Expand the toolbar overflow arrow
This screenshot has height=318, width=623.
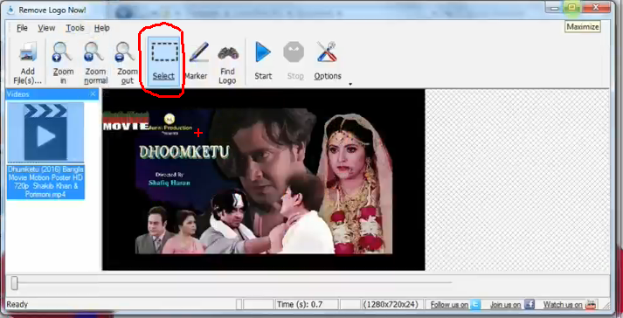350,84
